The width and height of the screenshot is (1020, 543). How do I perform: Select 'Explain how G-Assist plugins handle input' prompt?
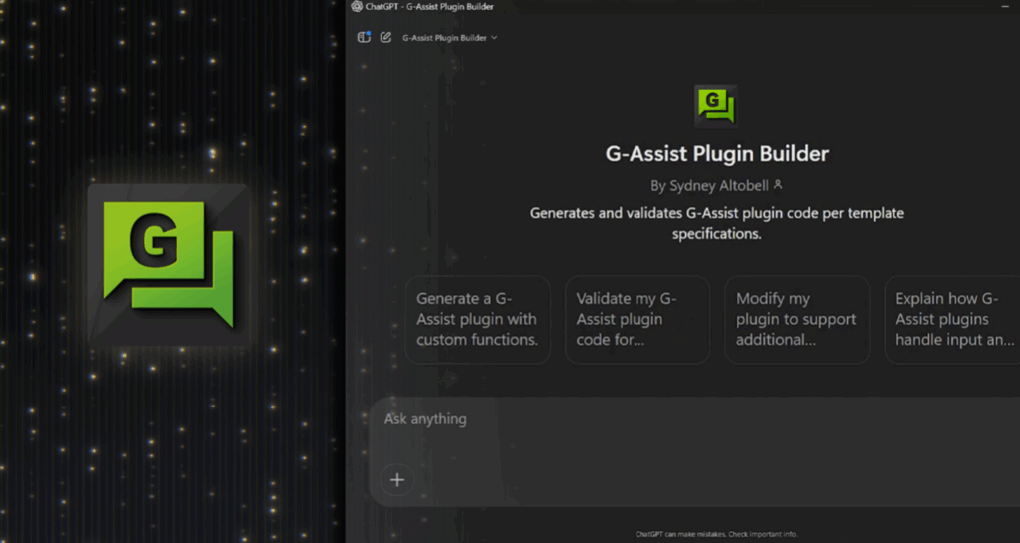pos(952,319)
